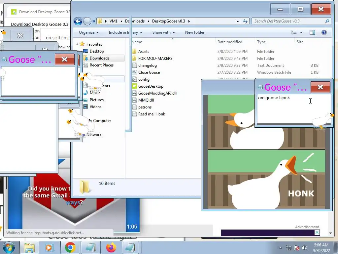The height and width of the screenshot is (254, 338).
Task: Open the recent locations dropdown arrow
Action: pyautogui.click(x=94, y=21)
